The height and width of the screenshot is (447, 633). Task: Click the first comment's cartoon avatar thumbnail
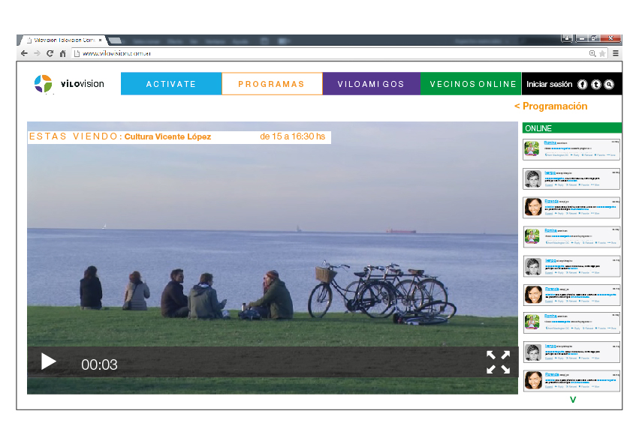click(532, 148)
